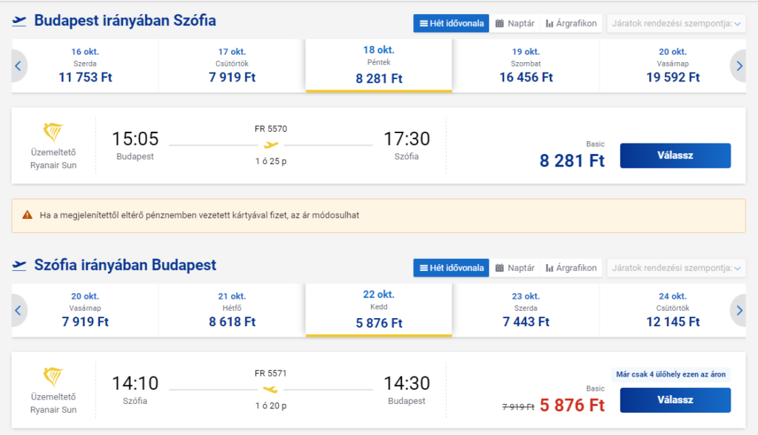Open return Járatok rendezési szempontja dropdown

tap(677, 268)
